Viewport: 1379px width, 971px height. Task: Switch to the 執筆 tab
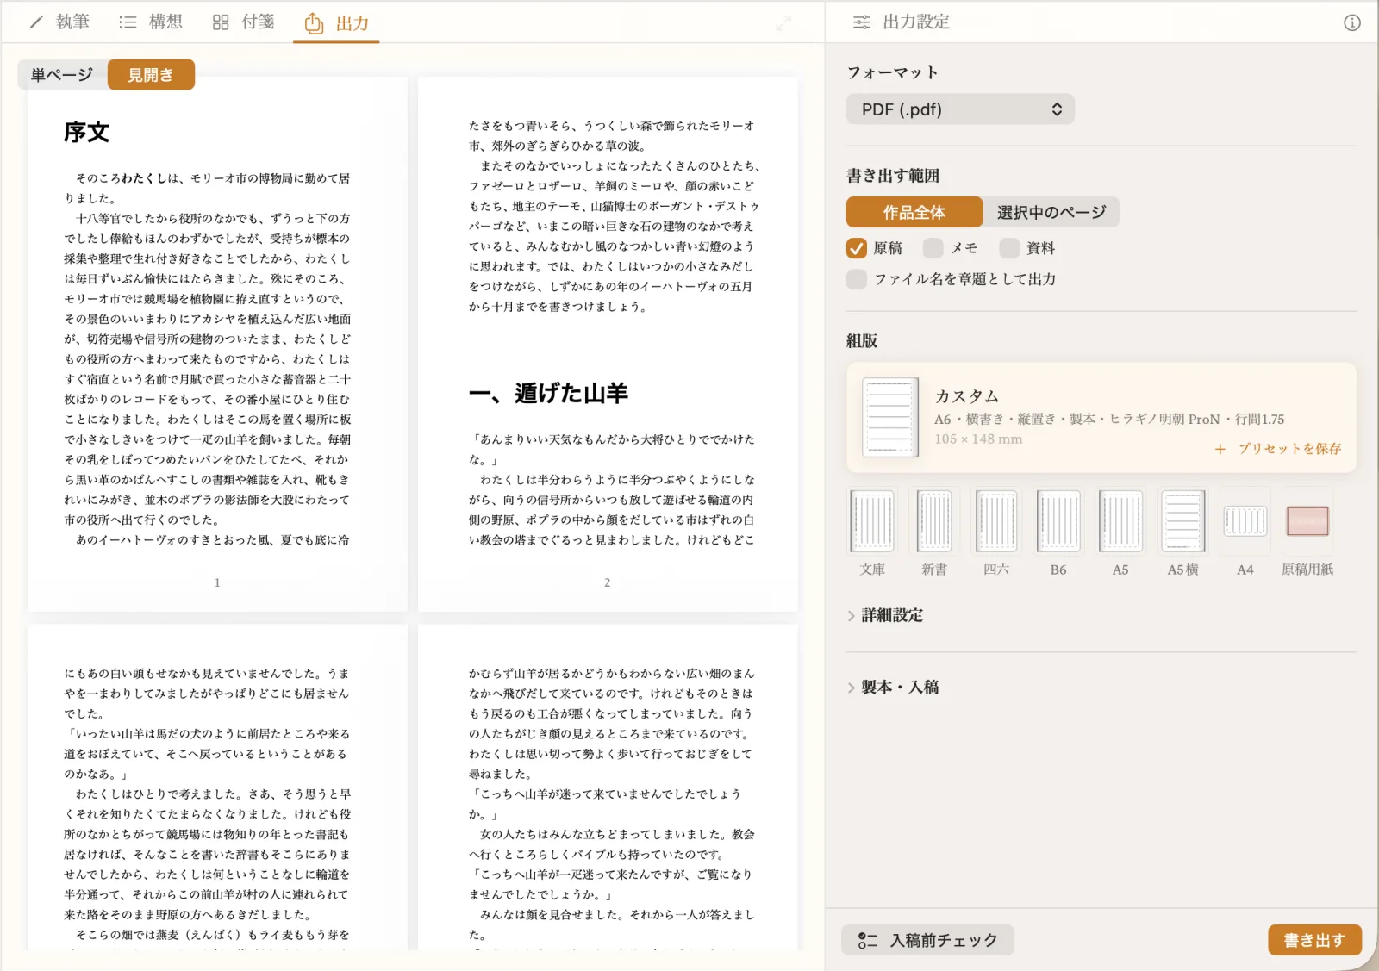click(x=59, y=22)
